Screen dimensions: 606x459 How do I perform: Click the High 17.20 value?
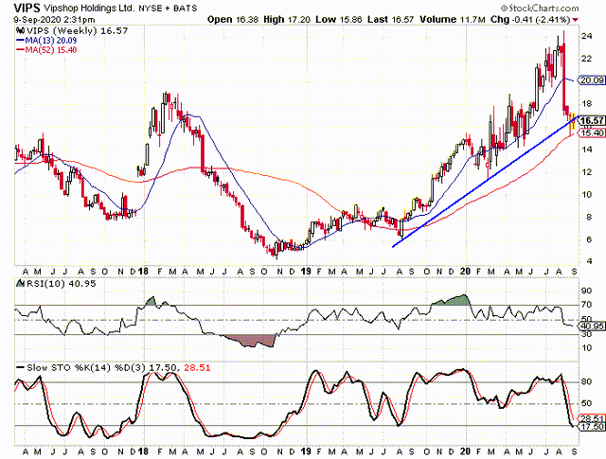click(x=287, y=19)
